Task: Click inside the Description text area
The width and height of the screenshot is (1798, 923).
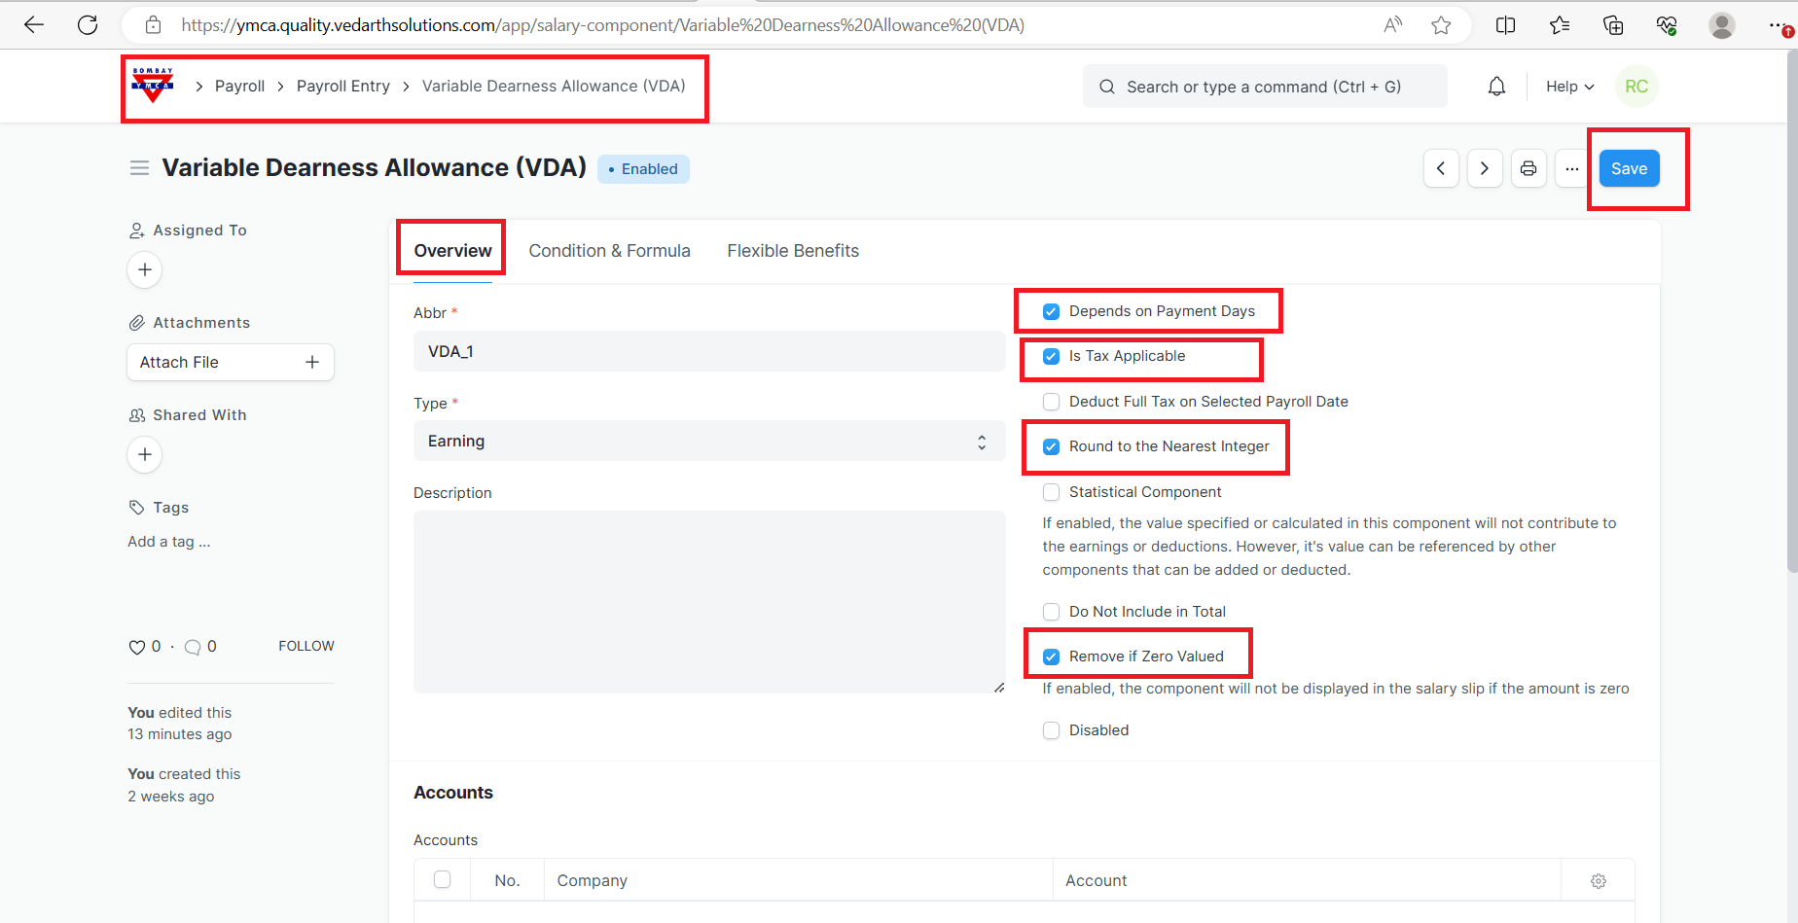Action: [x=708, y=601]
